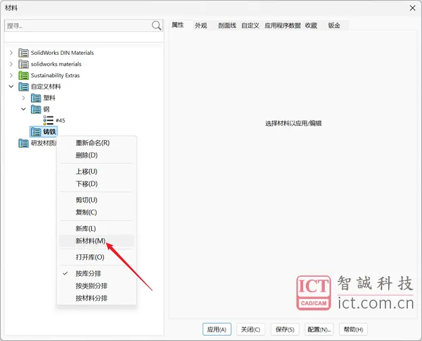The width and height of the screenshot is (422, 341).
Task: Select the solidworks materials library icon
Action: click(x=24, y=64)
